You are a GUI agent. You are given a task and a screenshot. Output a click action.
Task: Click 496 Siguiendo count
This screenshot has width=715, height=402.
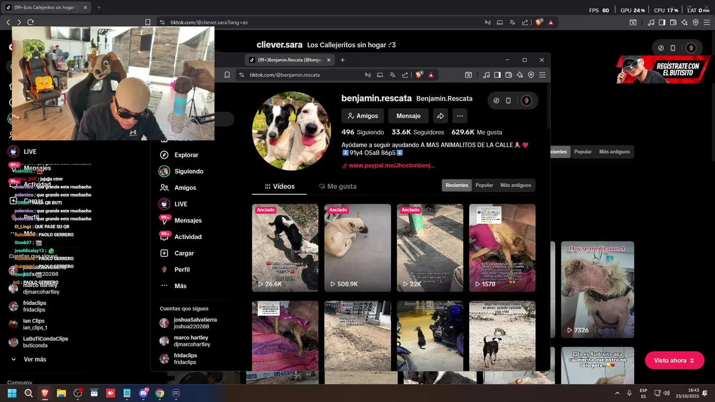[x=363, y=132]
